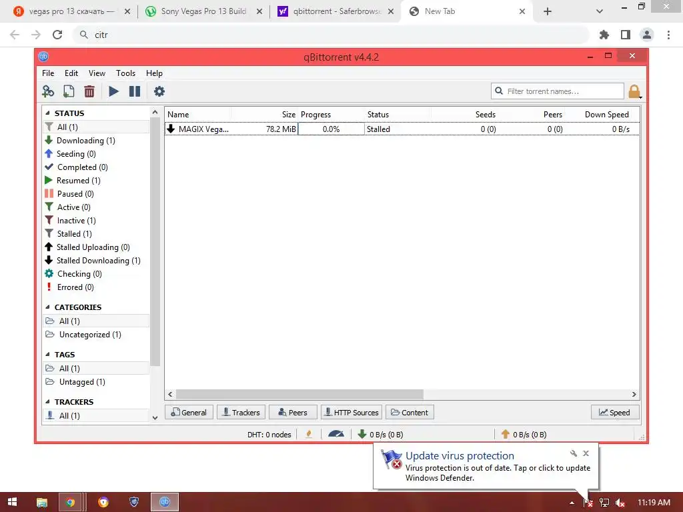Open the File menu
Screen dimensions: 683x512
click(48, 73)
